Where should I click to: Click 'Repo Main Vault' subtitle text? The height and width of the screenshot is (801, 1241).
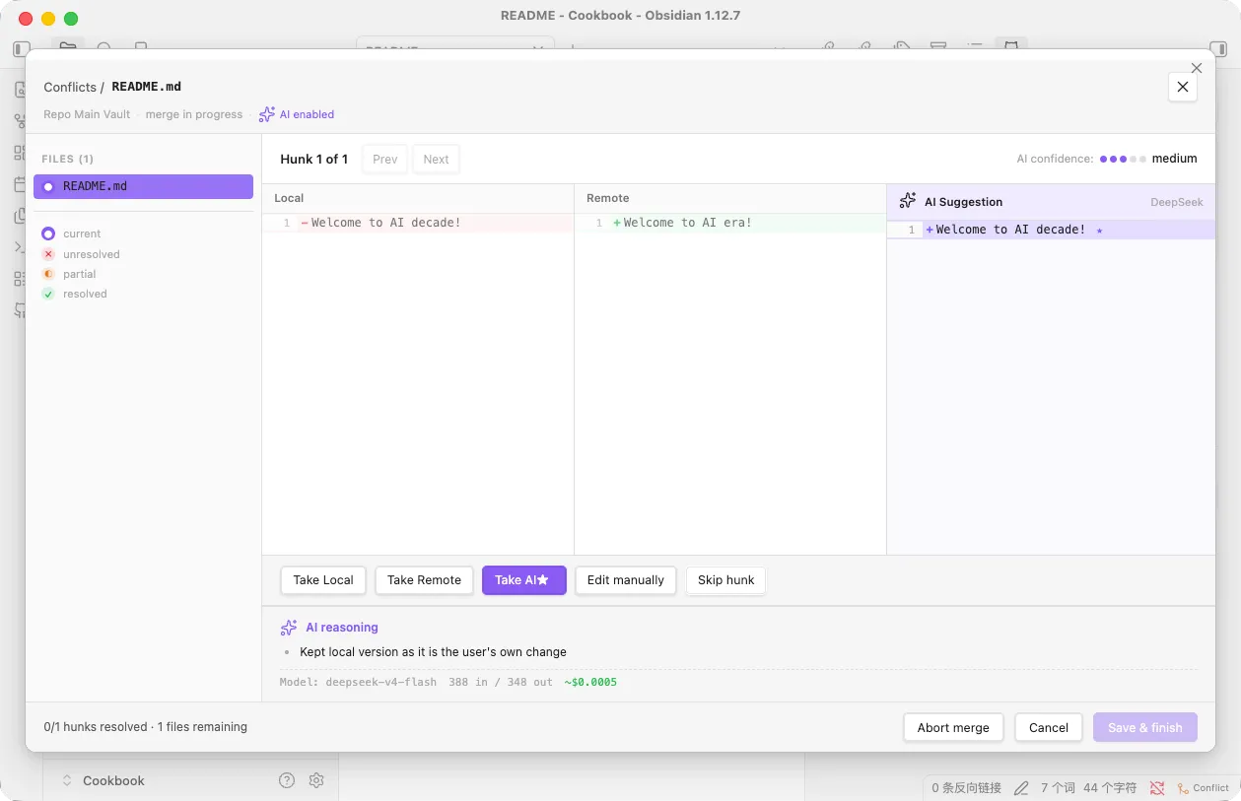tap(87, 114)
